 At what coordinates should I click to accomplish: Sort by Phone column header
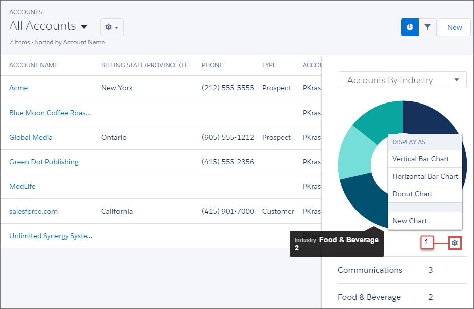coord(212,65)
